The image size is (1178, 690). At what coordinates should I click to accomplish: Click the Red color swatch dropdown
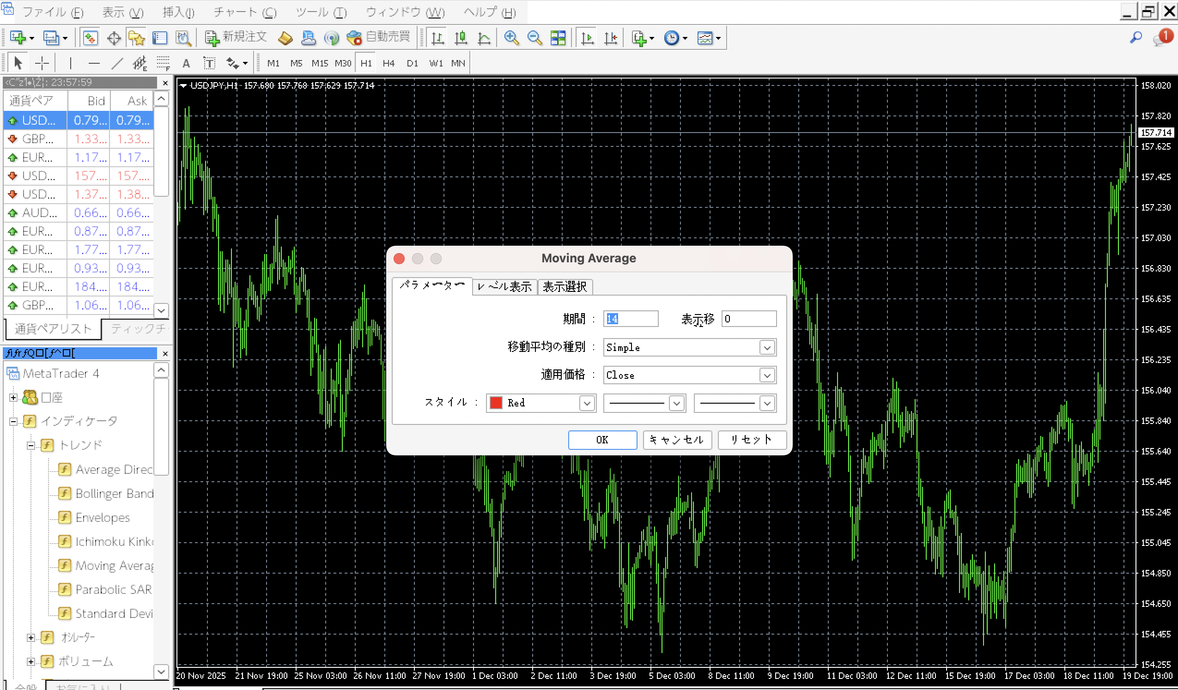(x=541, y=403)
